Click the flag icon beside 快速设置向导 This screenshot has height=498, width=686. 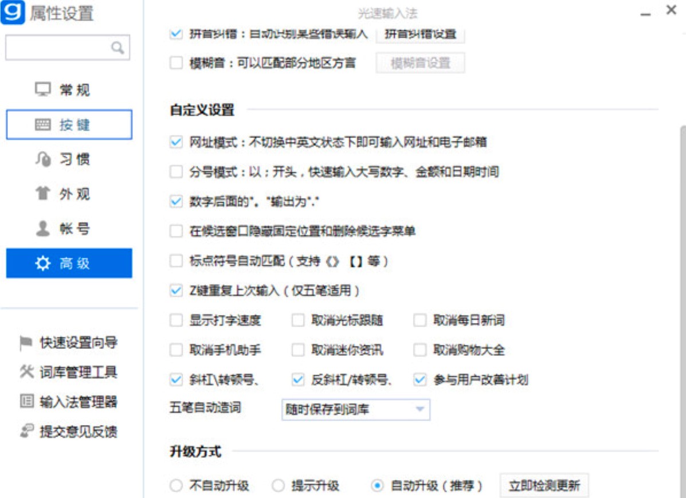(x=26, y=343)
